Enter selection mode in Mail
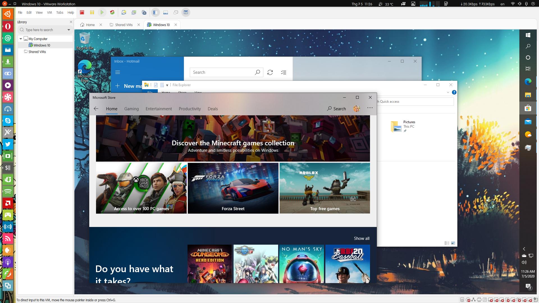The height and width of the screenshot is (303, 539). click(284, 72)
